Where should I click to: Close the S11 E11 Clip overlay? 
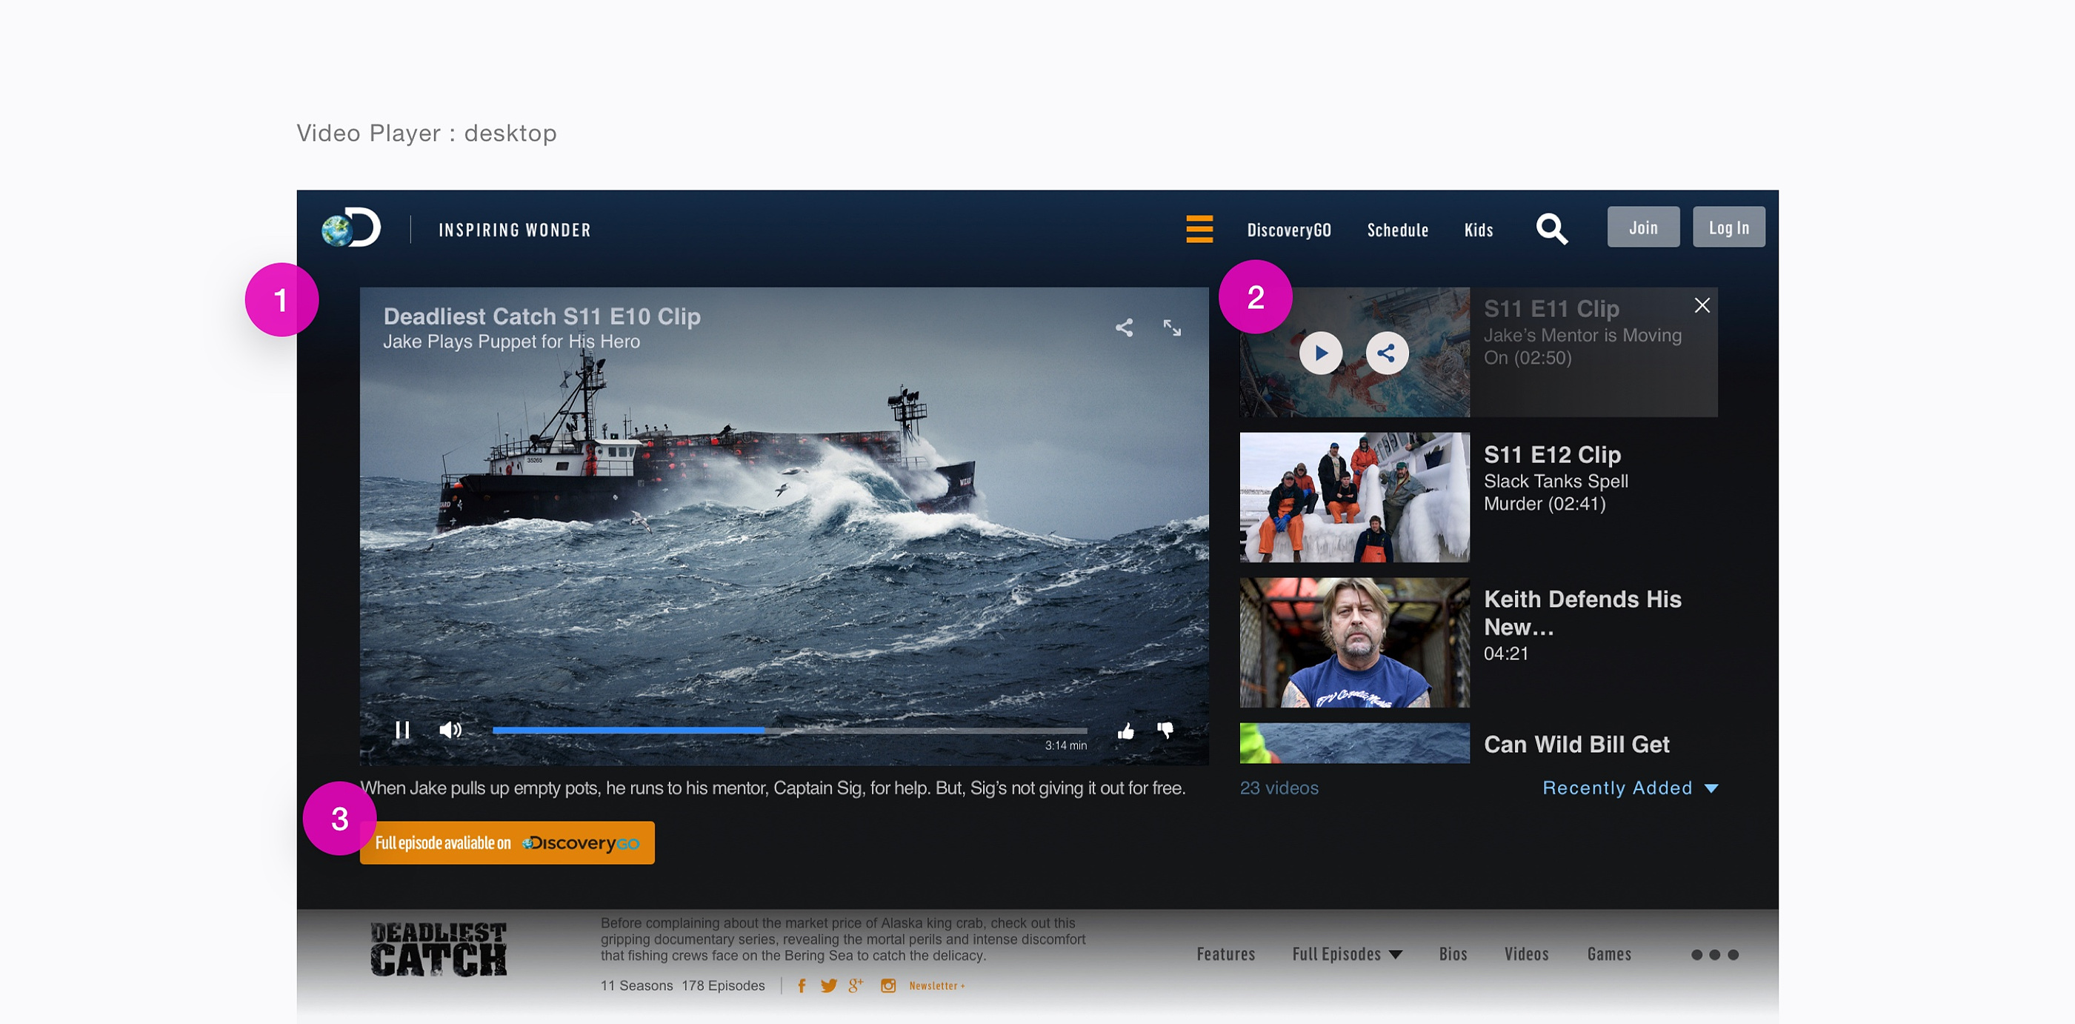(x=1702, y=305)
